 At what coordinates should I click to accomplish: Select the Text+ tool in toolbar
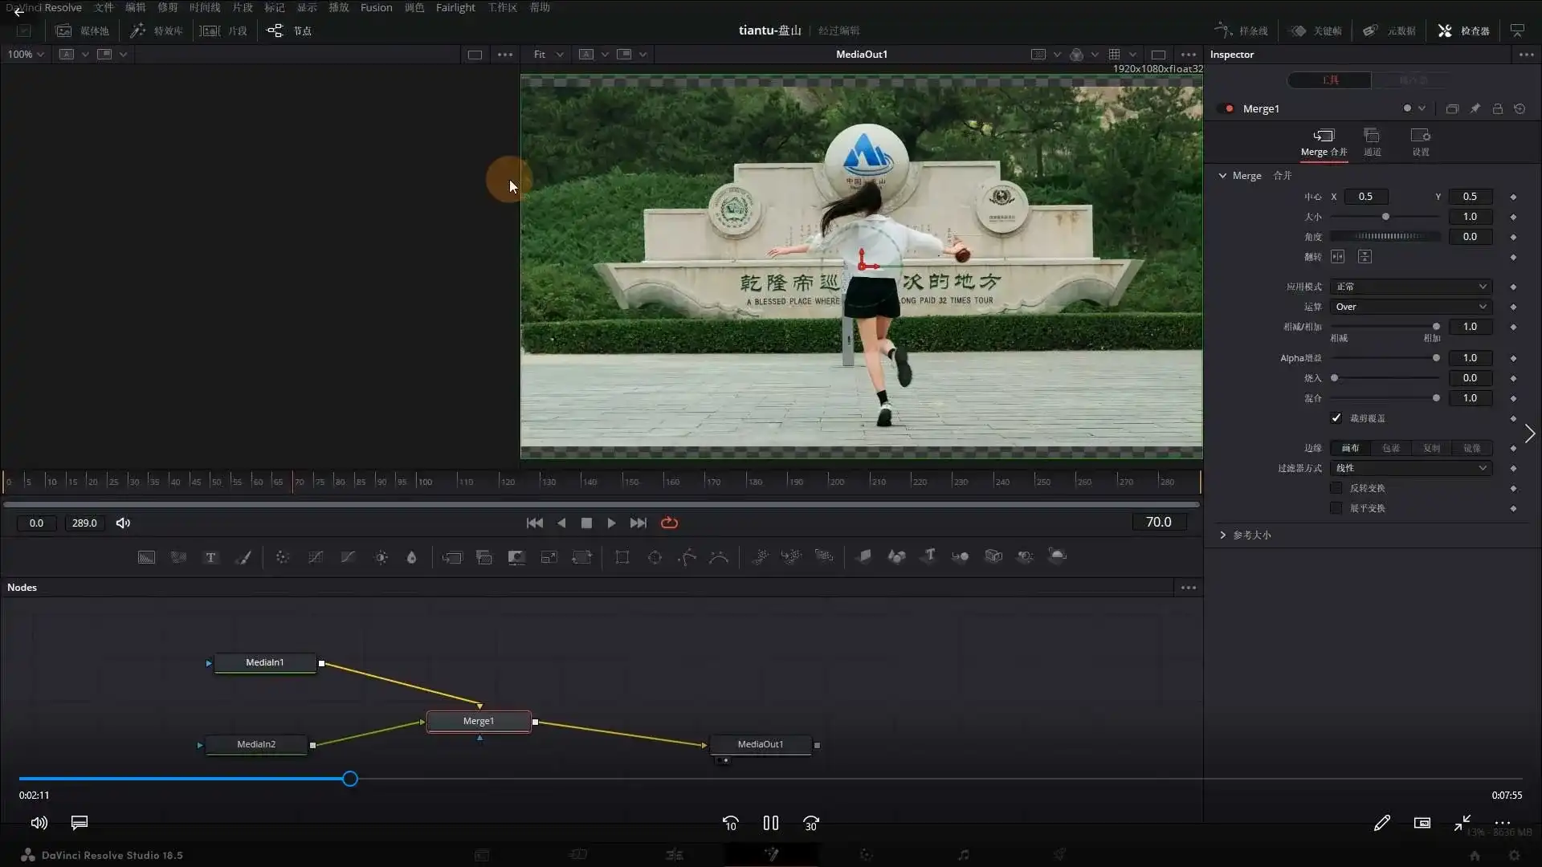[x=210, y=557]
